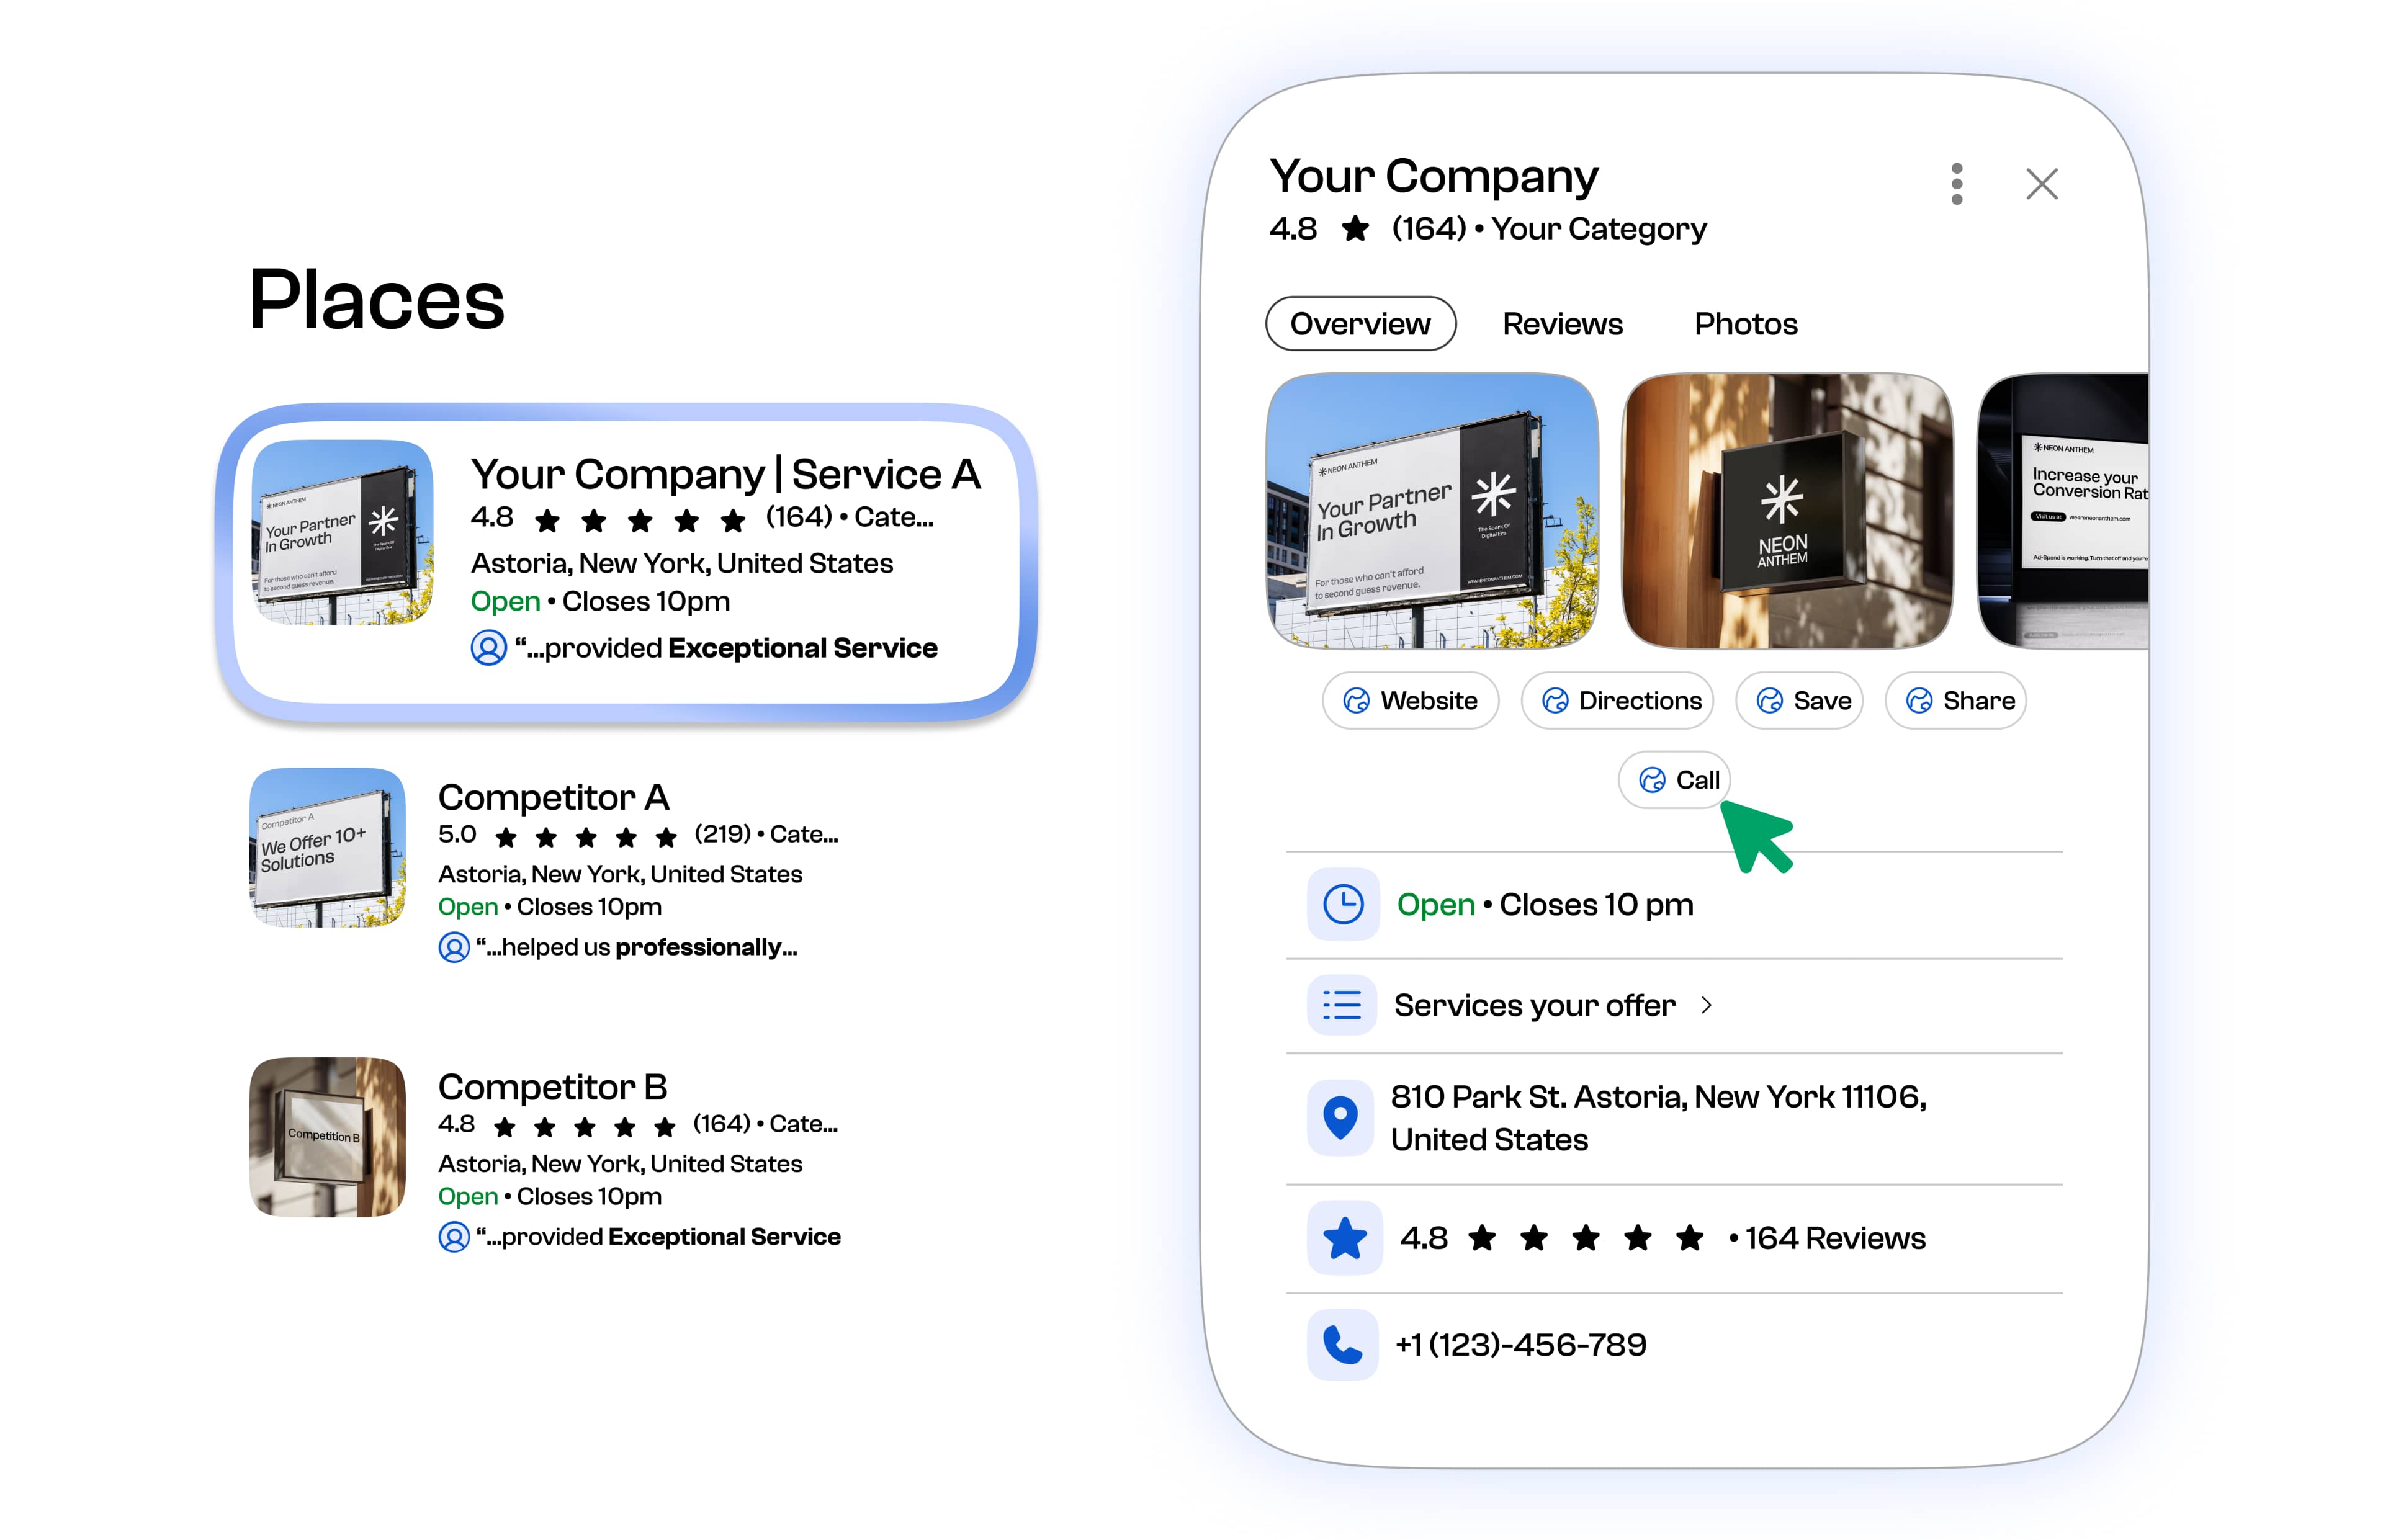Screen dimensions: 2383x1540
Task: Click the "...helped us professionally" review snippet
Action: pyautogui.click(x=636, y=947)
